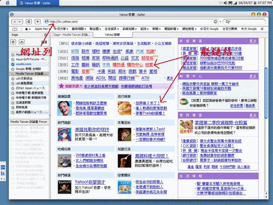Click the check icon beside Google 新聞 台灣版
The width and height of the screenshot is (273, 205).
point(13,69)
